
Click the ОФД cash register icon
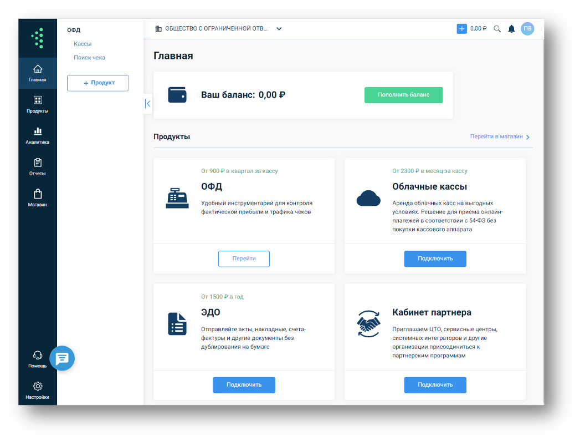point(177,198)
